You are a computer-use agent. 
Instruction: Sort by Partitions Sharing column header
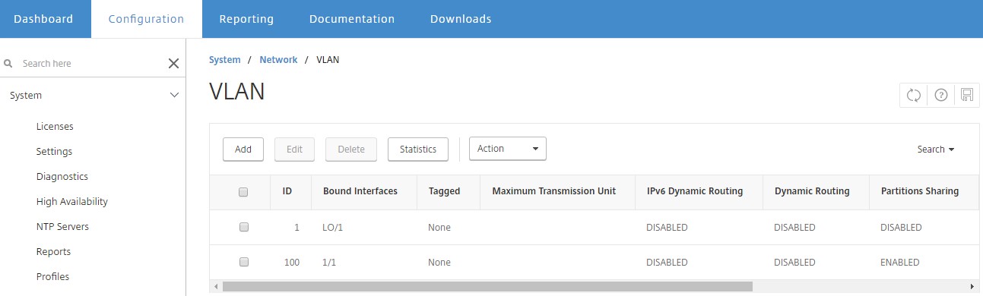920,191
